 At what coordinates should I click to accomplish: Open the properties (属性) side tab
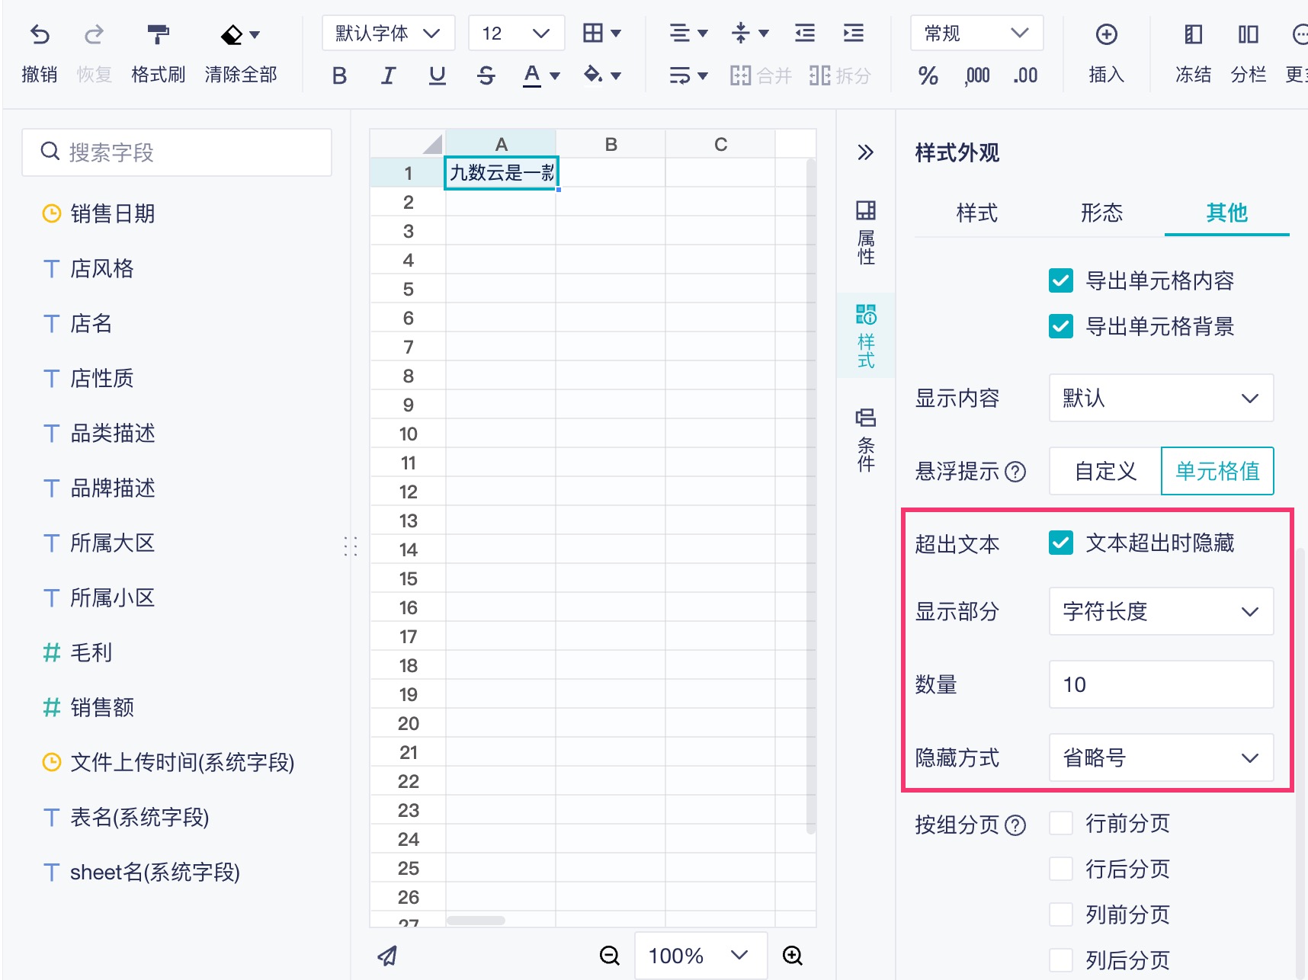[866, 232]
